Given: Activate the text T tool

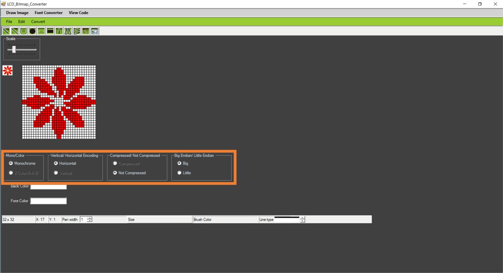Looking at the screenshot, I should point(59,31).
